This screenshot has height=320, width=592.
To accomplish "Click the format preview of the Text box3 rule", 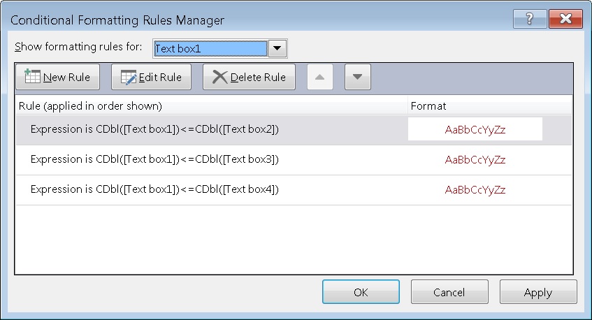I will point(475,159).
